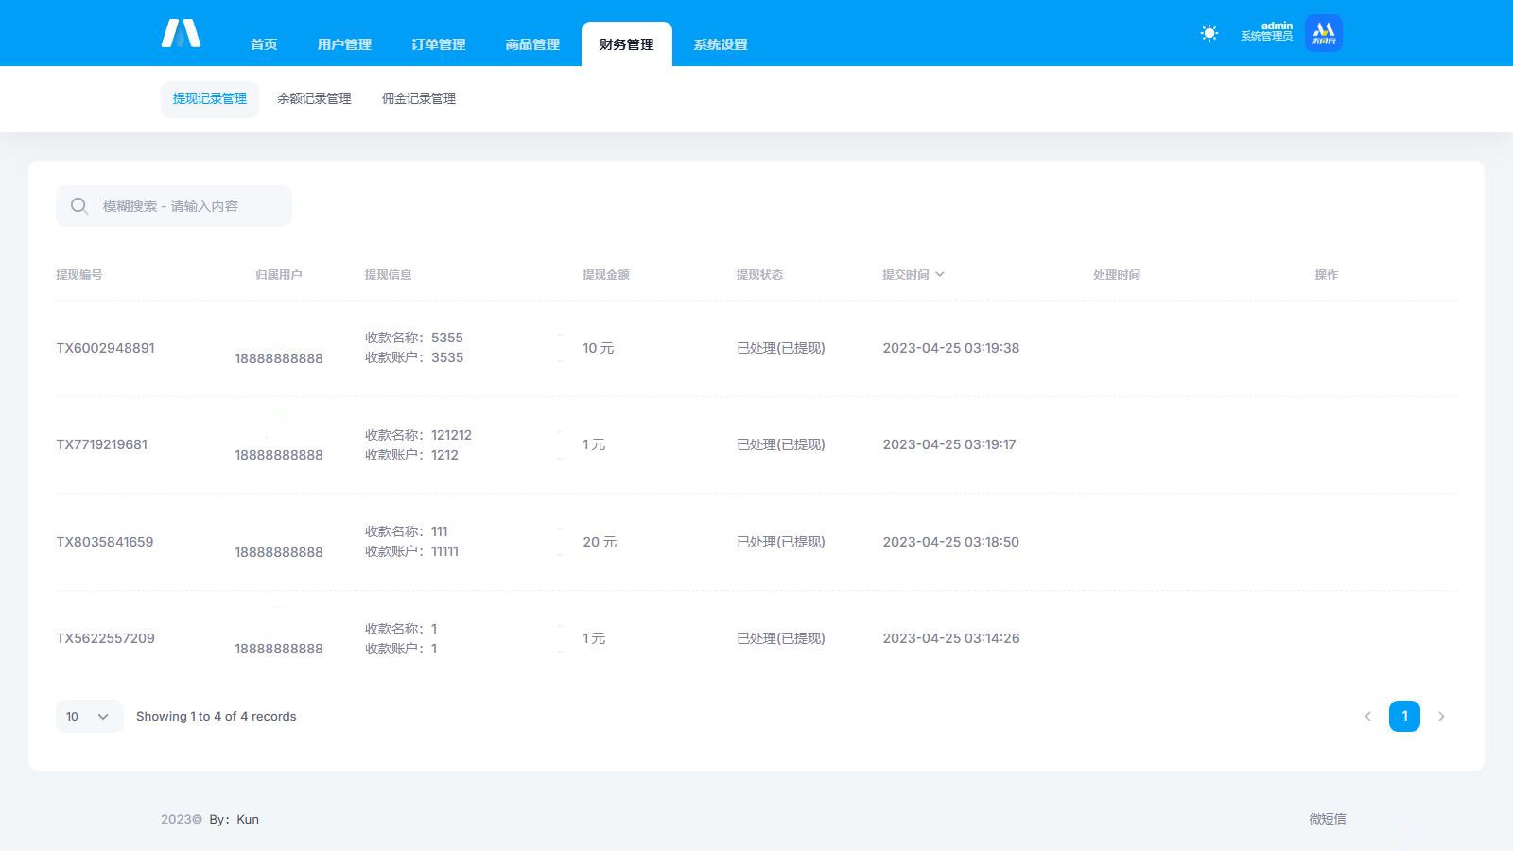Select 提现记录管理 sub-menu

click(209, 98)
